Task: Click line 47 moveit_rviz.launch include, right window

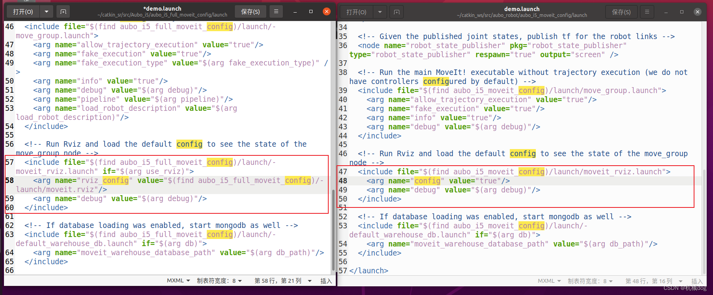Action: [x=514, y=172]
